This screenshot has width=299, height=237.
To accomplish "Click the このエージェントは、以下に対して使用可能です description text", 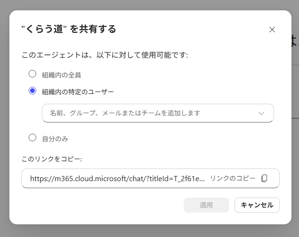I will click(105, 55).
